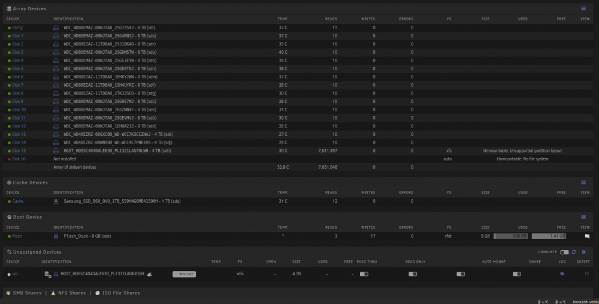The height and width of the screenshot is (304, 599).
Task: Click the Disk 15 reads value 7,631,497
Action: click(x=328, y=151)
